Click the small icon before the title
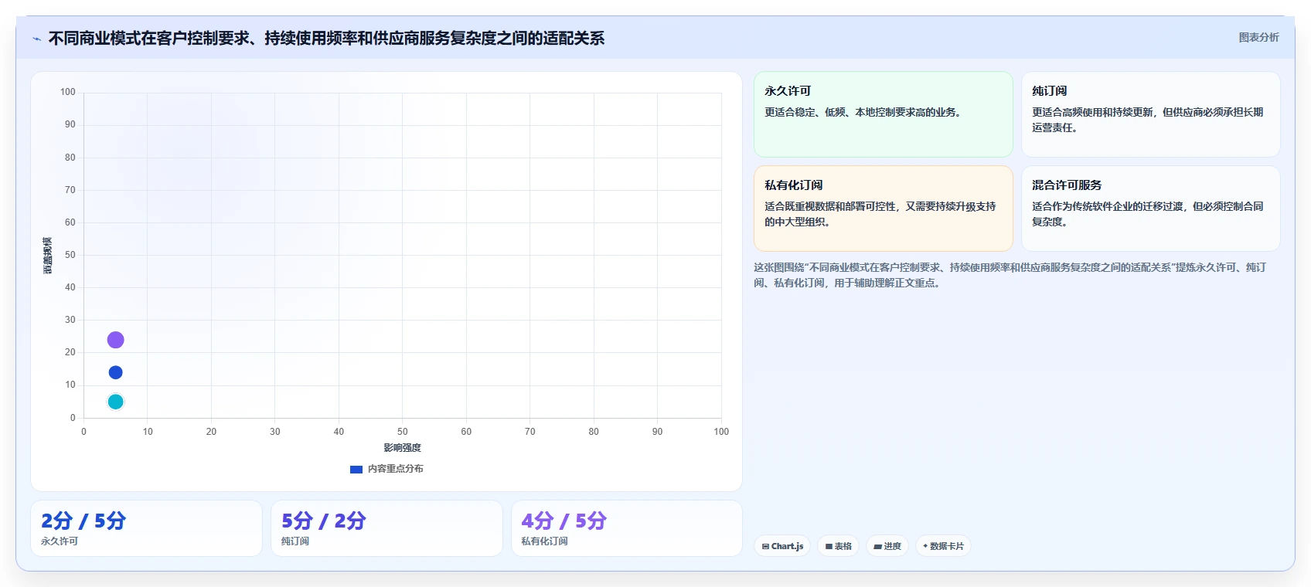This screenshot has width=1311, height=587. point(37,39)
